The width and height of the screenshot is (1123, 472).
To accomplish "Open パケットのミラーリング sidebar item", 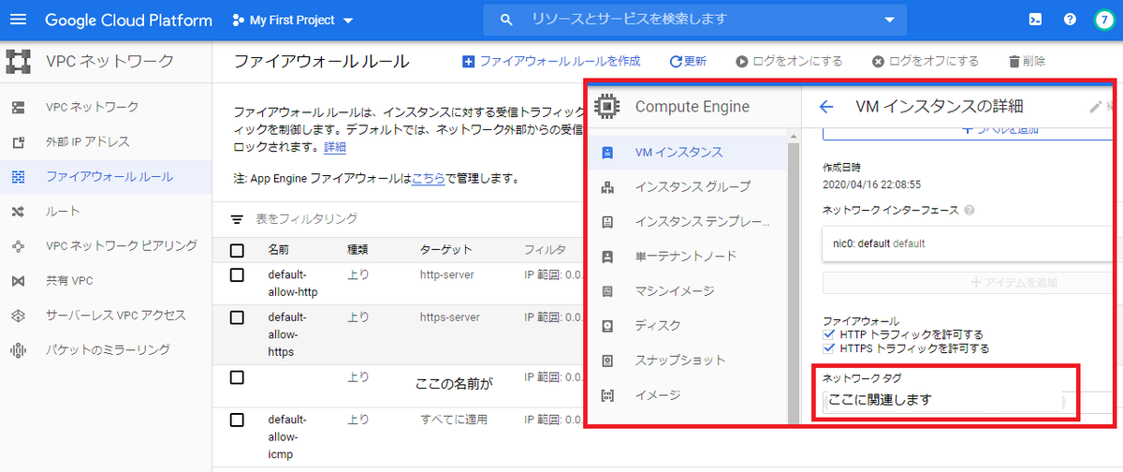I will pyautogui.click(x=106, y=349).
